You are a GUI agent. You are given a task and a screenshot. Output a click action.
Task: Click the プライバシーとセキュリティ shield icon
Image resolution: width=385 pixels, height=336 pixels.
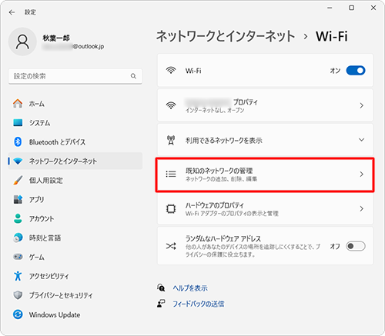(x=18, y=295)
